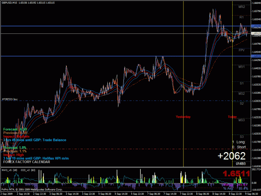Click the 1.63285 price axis label
The height and width of the screenshot is (196, 261).
(256, 93)
